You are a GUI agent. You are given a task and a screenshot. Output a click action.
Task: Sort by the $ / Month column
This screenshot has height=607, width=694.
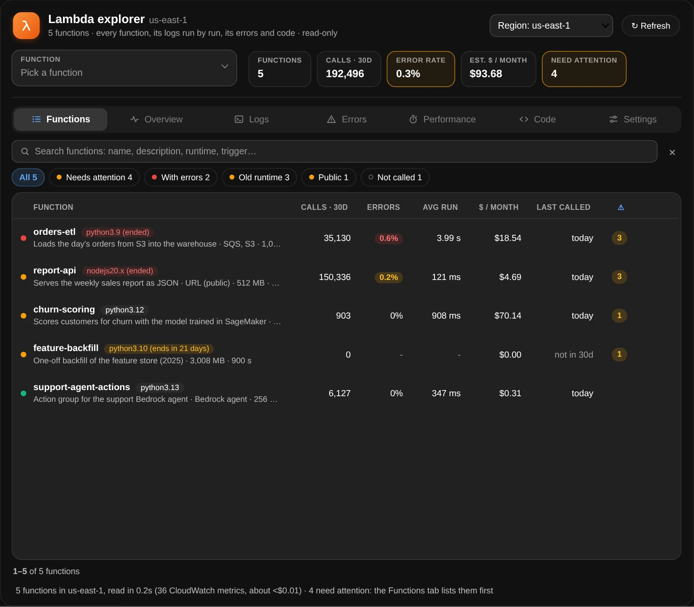point(498,208)
